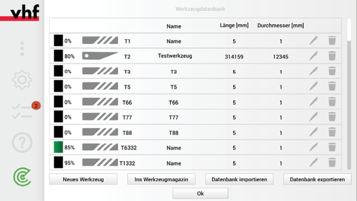The width and height of the screenshot is (357, 201).
Task: Click the black color swatch of T2
Action: pyautogui.click(x=58, y=56)
